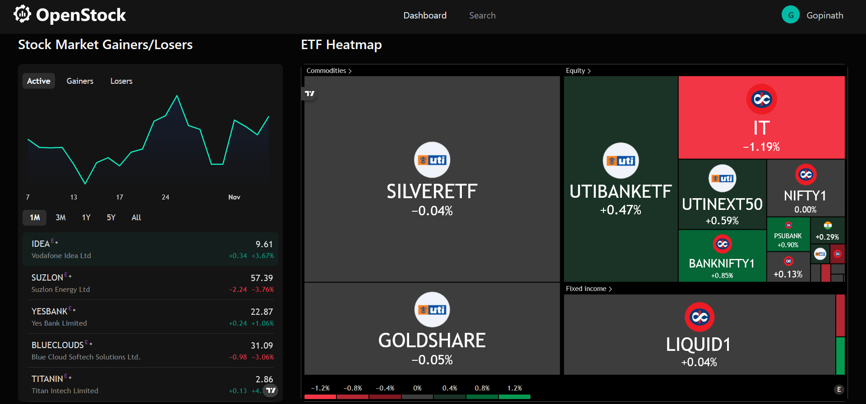
Task: Click the UTIBANKETF +0.47% tile label
Action: point(621,200)
